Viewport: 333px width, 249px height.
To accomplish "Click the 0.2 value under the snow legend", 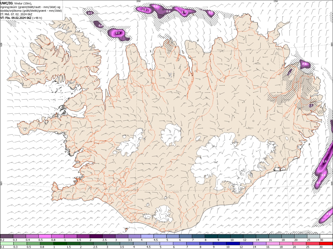I will pos(2,240).
